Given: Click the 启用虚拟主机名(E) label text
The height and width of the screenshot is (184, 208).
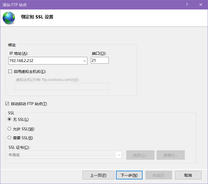Looking at the screenshot, I should tap(30, 72).
